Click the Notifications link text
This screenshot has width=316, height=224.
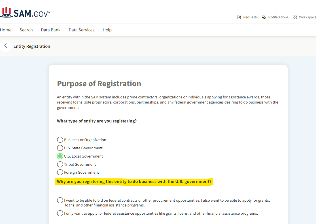[278, 17]
